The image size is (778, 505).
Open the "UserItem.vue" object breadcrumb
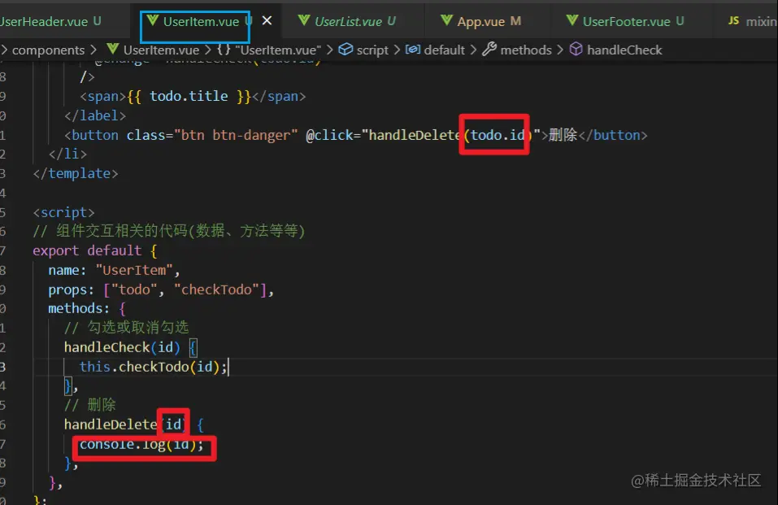pos(278,50)
